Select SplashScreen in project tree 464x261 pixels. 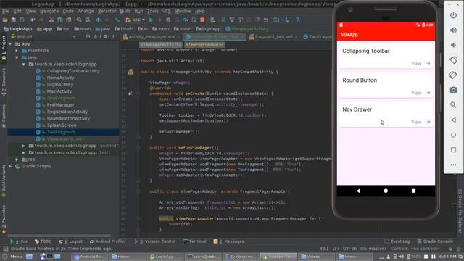(x=62, y=125)
